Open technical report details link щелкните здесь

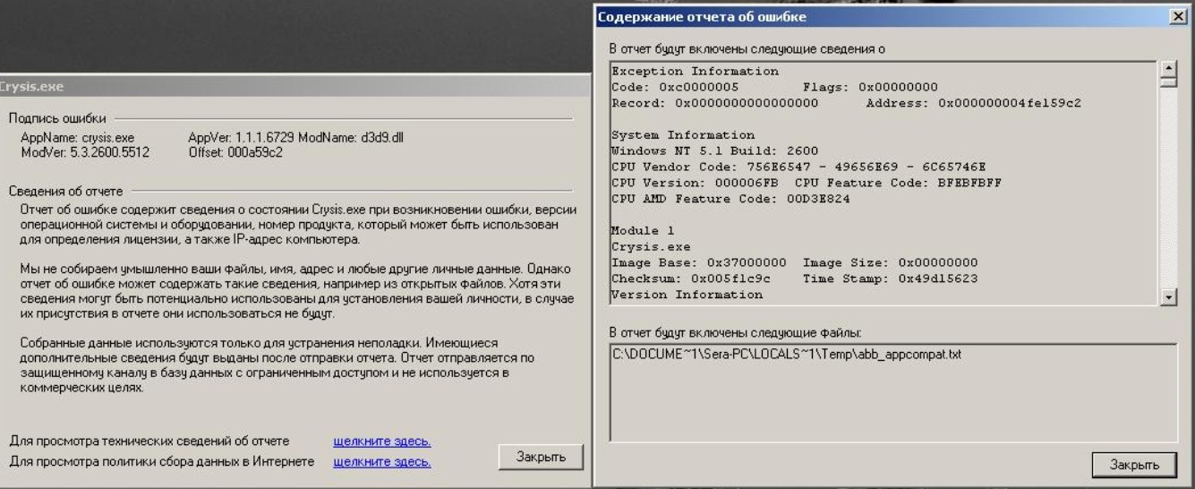pyautogui.click(x=381, y=442)
